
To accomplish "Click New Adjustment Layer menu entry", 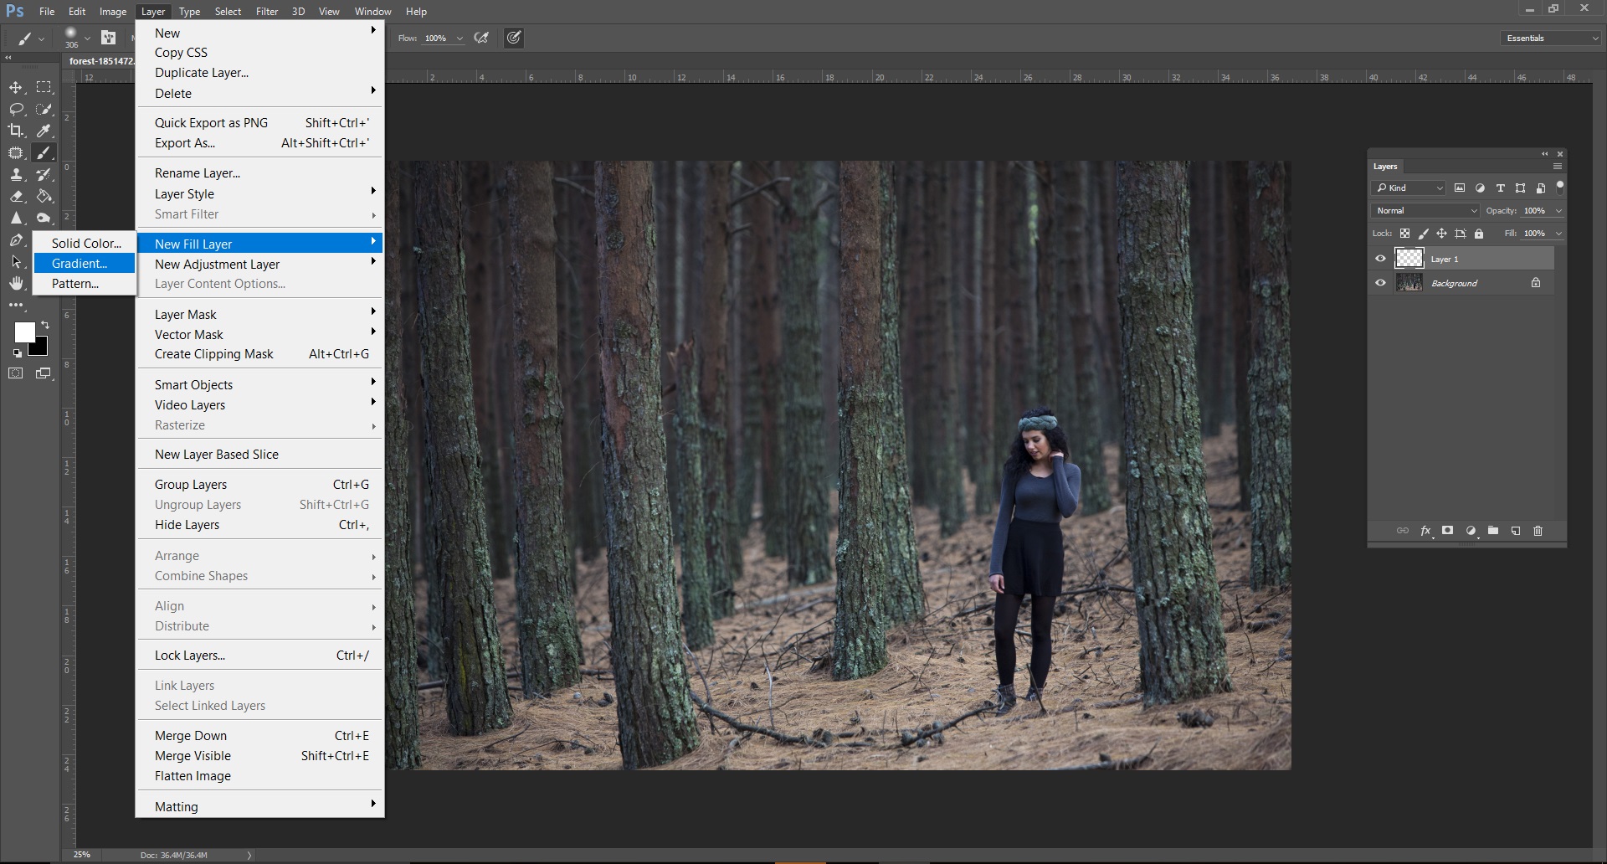I will (x=218, y=265).
